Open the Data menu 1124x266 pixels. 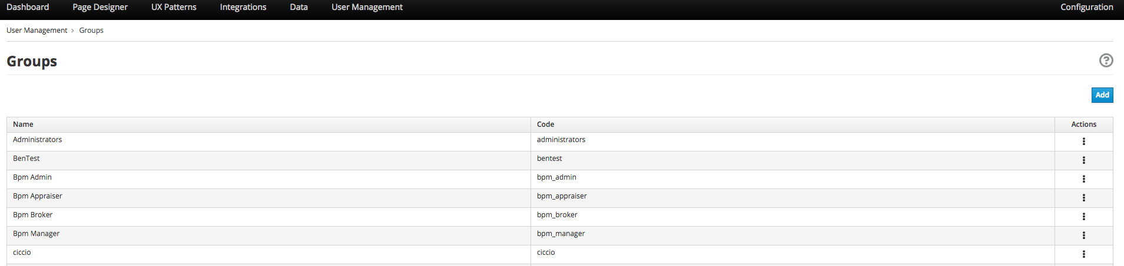299,7
